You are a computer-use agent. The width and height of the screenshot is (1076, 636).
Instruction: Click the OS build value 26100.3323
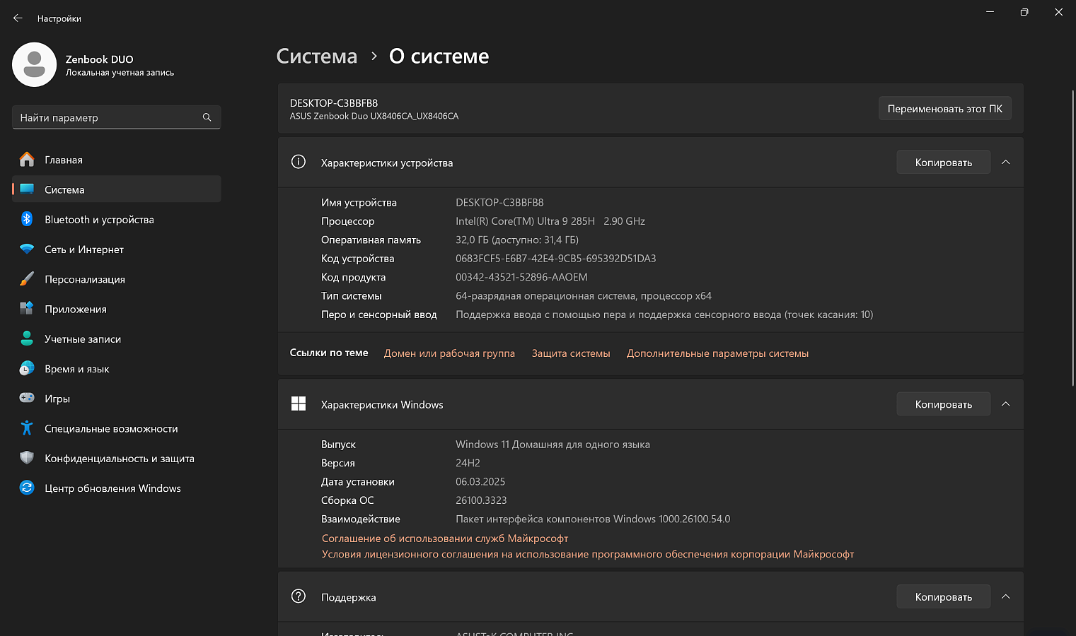(x=481, y=500)
